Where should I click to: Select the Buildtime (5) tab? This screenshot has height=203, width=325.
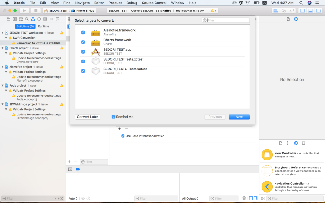click(25, 26)
